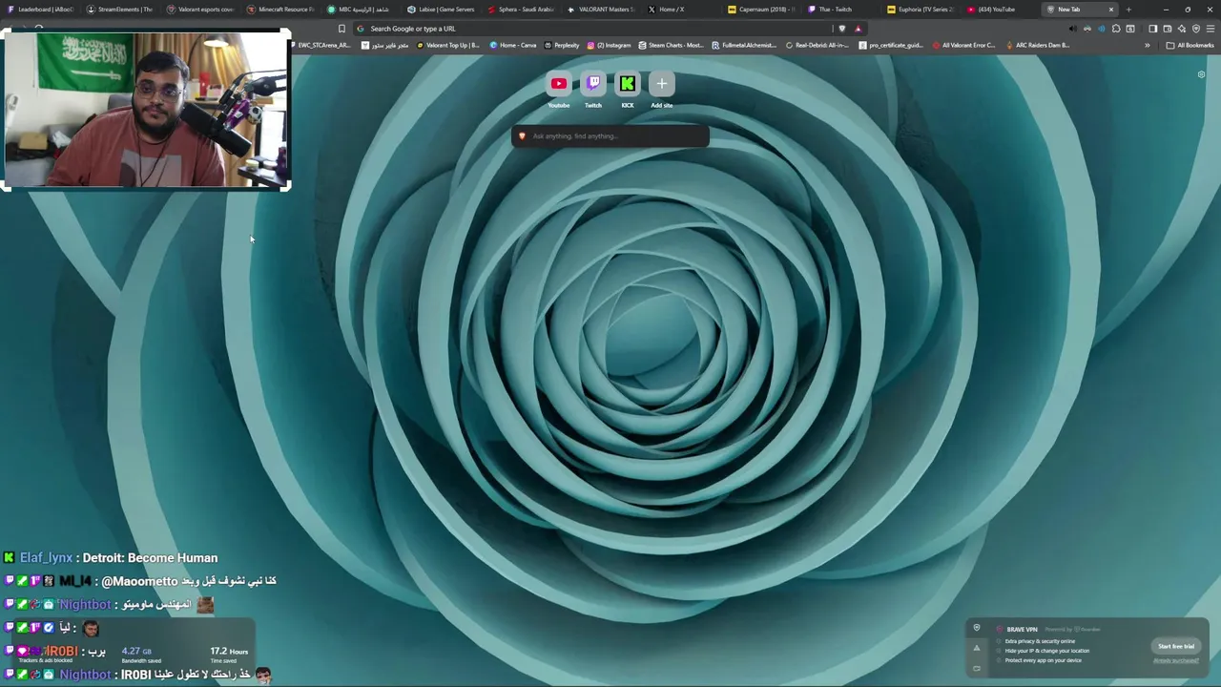Click the Already purchased? link
Image resolution: width=1221 pixels, height=687 pixels.
click(x=1176, y=660)
